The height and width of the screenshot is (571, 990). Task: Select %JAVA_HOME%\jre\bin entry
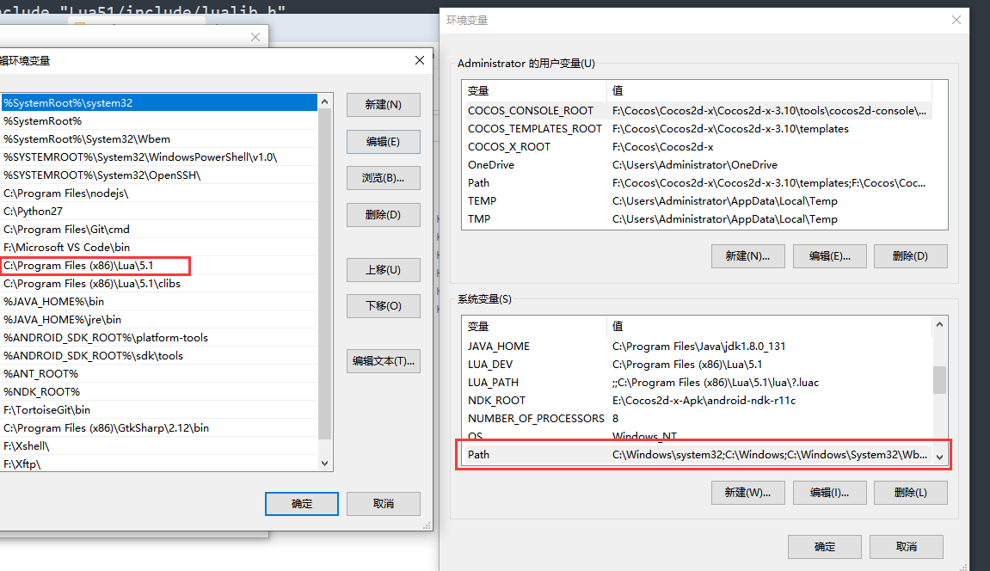159,320
